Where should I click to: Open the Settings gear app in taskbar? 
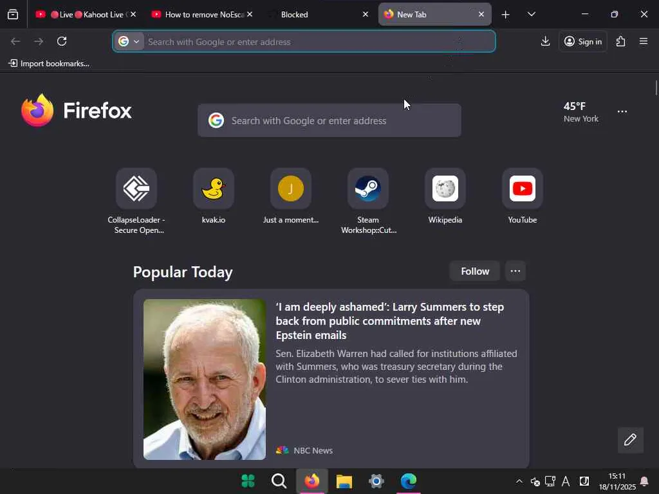(x=376, y=480)
